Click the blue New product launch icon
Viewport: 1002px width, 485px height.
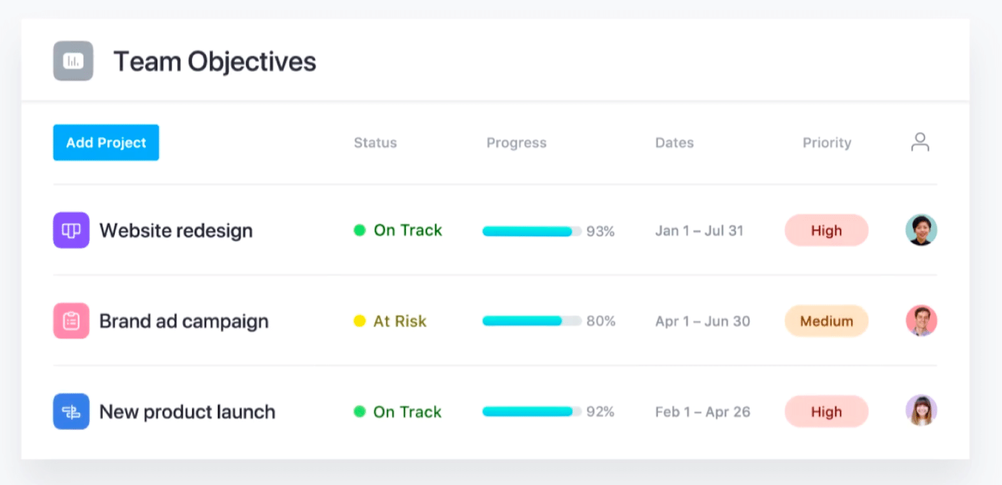click(x=71, y=412)
